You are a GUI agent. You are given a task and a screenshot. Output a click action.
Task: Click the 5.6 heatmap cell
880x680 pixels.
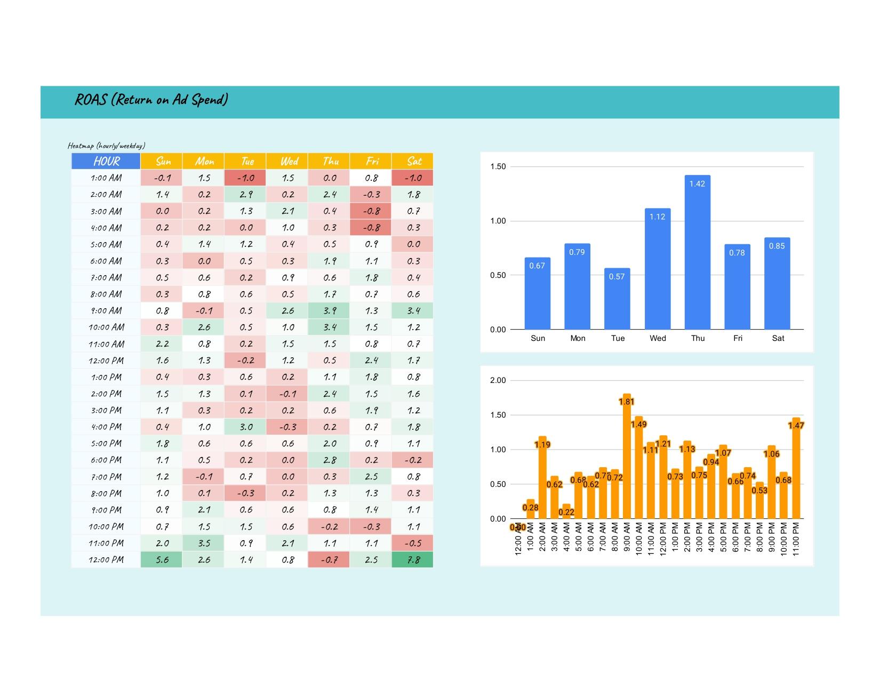[x=162, y=559]
